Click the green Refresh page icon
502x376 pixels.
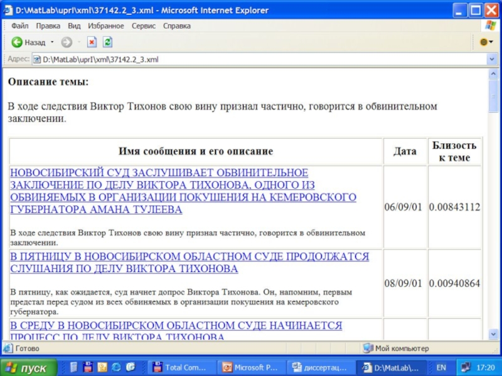(108, 43)
